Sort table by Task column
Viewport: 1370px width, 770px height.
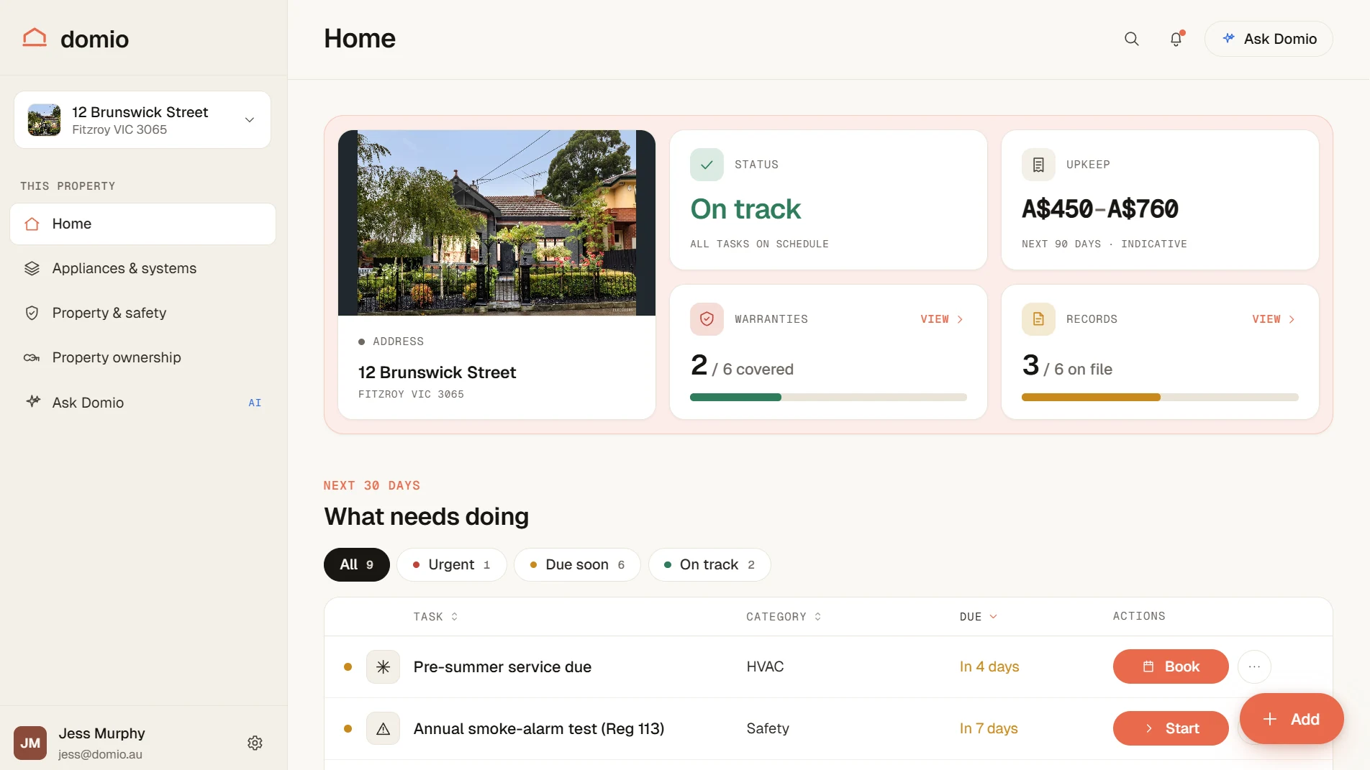(x=435, y=617)
